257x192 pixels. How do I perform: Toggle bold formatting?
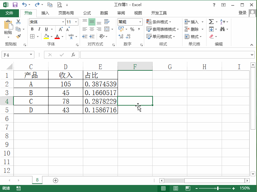32,29
